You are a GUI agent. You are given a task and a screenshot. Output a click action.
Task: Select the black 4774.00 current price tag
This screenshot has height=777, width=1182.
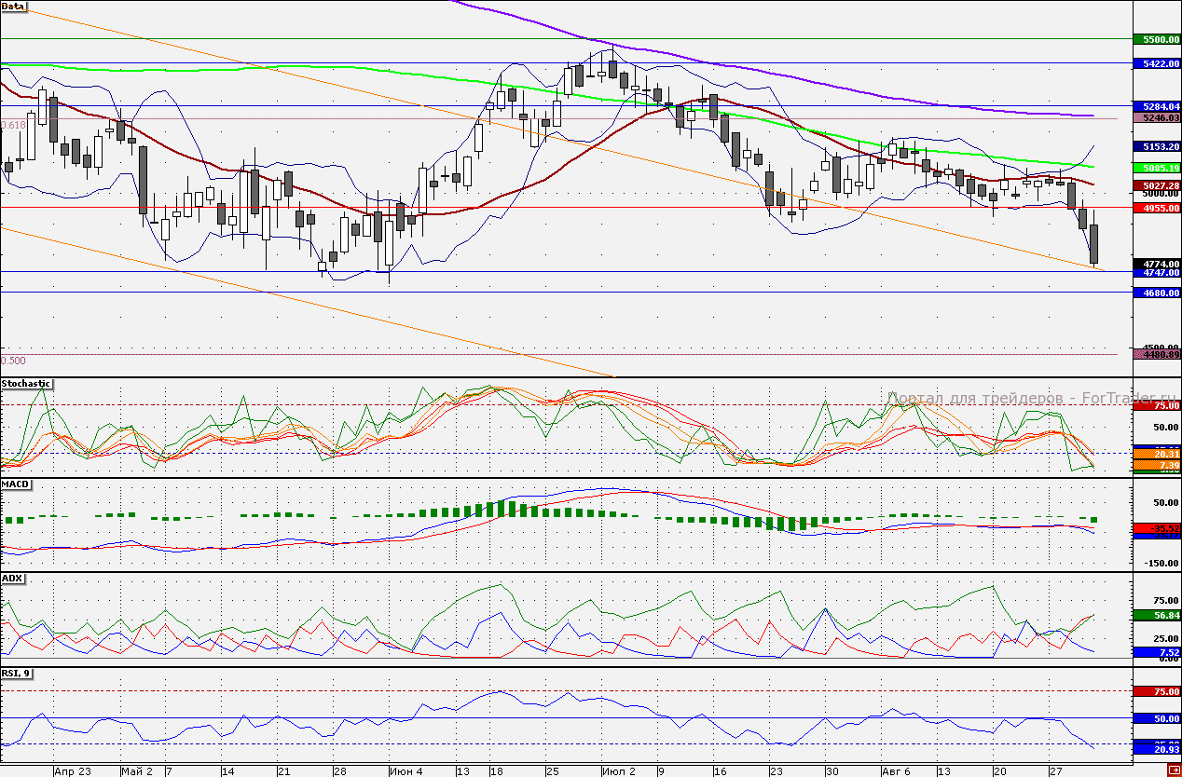click(1156, 265)
